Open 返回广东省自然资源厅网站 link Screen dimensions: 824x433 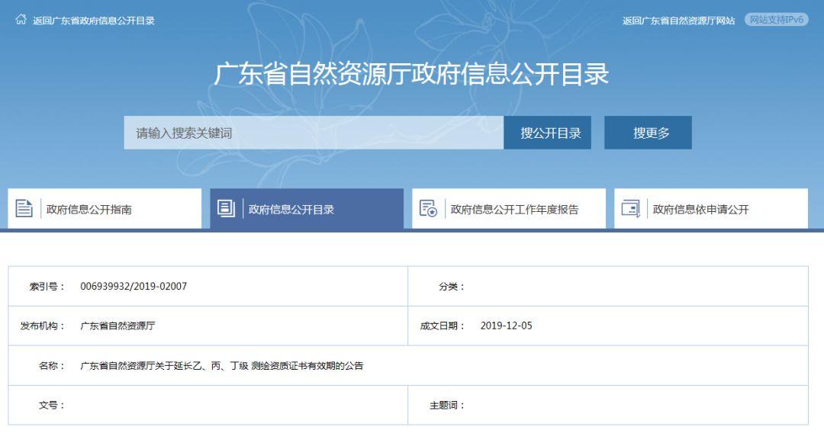678,21
